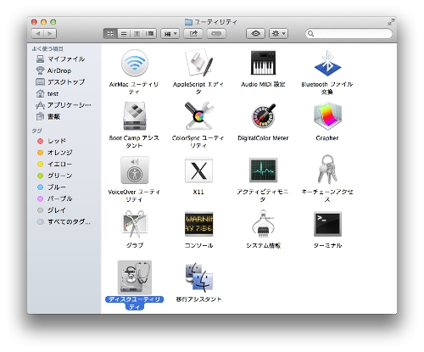Select the Keychain Access keys icon
The width and height of the screenshot is (424, 352).
pyautogui.click(x=327, y=170)
